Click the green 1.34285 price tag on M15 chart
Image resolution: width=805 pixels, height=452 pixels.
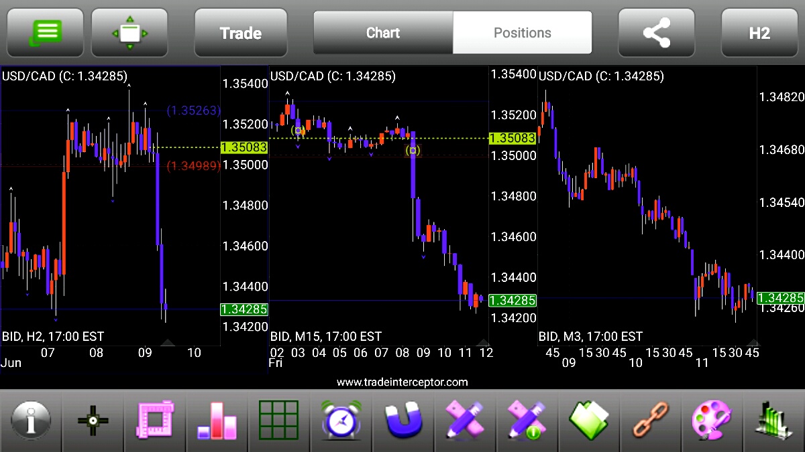[x=513, y=301]
